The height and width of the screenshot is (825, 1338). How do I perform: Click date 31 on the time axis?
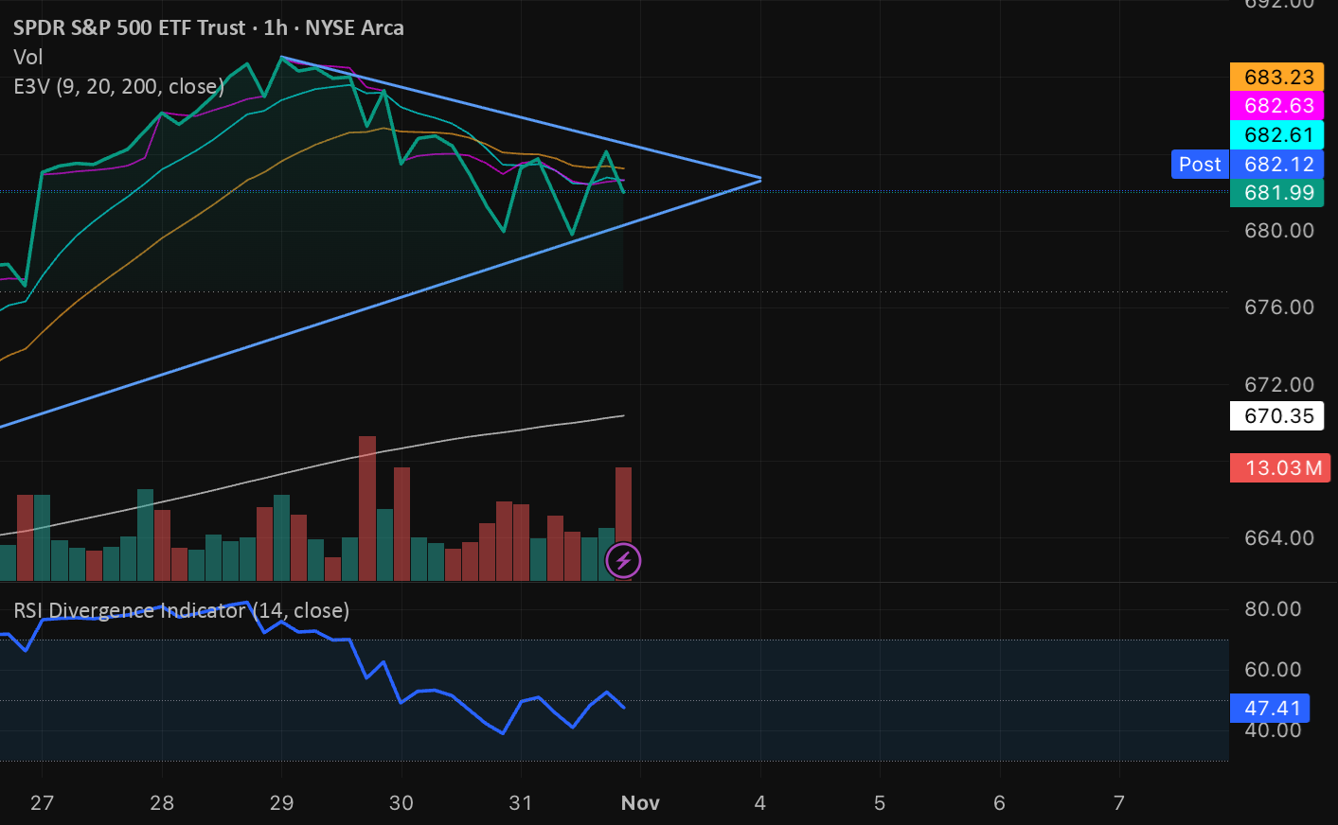coord(521,802)
